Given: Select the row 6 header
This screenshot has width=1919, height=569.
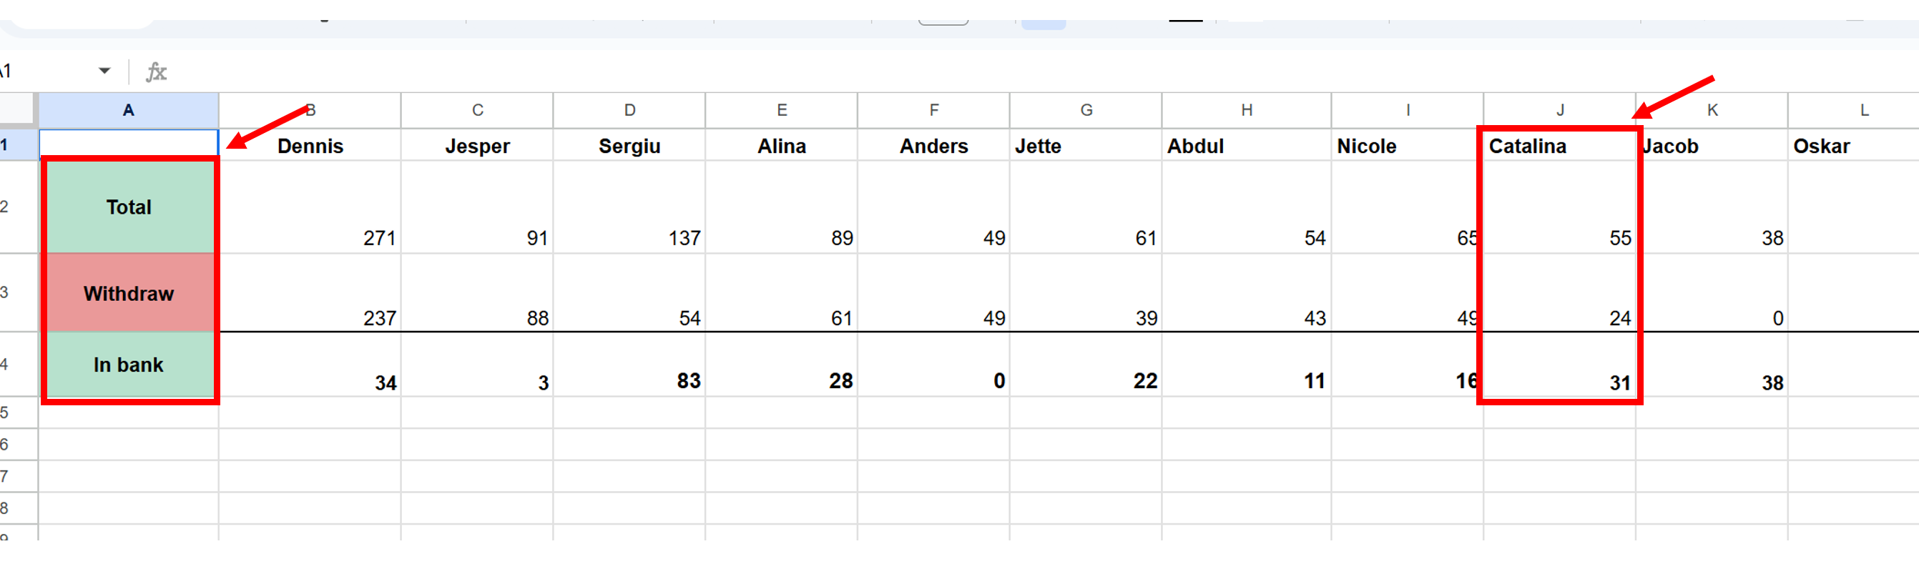Looking at the screenshot, I should 7,445.
